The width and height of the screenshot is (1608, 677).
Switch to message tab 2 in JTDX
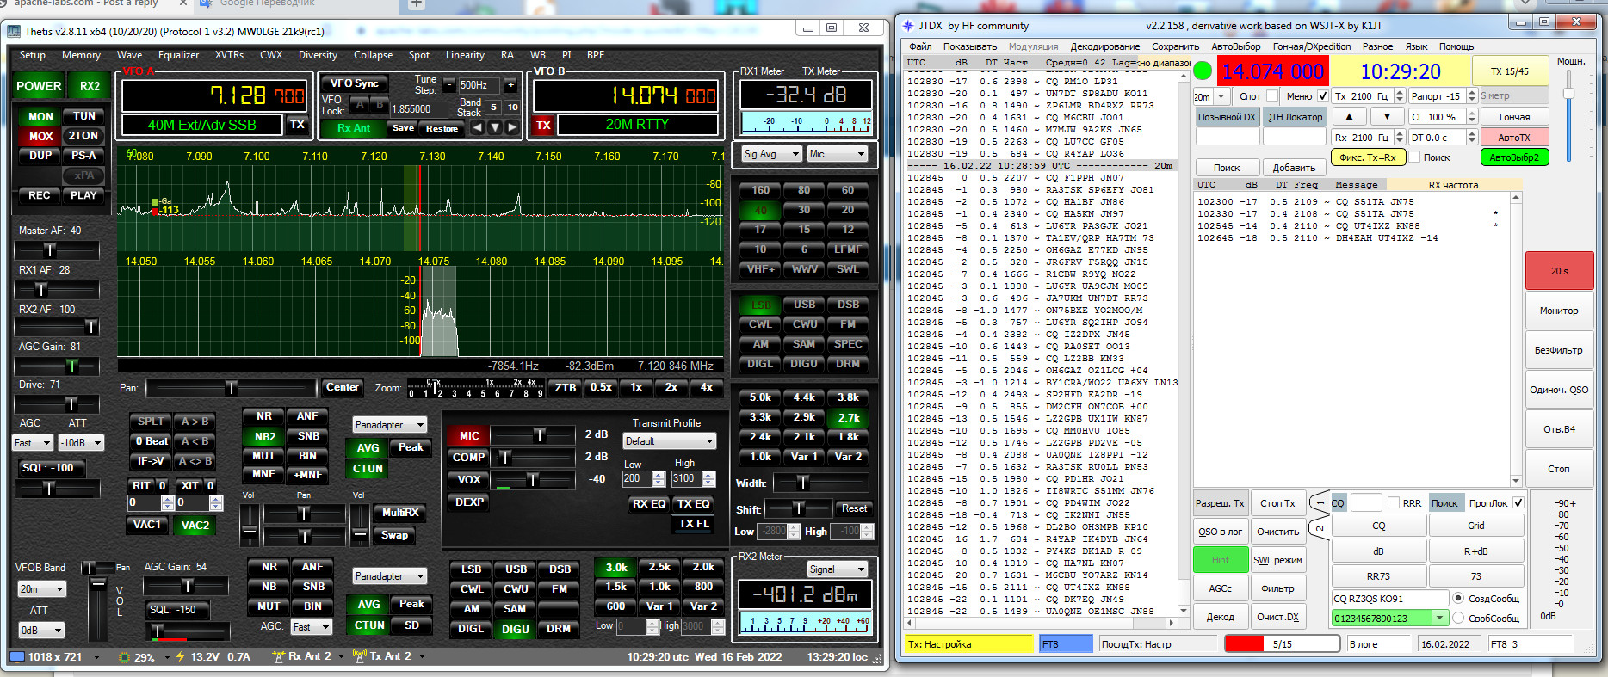click(1320, 527)
